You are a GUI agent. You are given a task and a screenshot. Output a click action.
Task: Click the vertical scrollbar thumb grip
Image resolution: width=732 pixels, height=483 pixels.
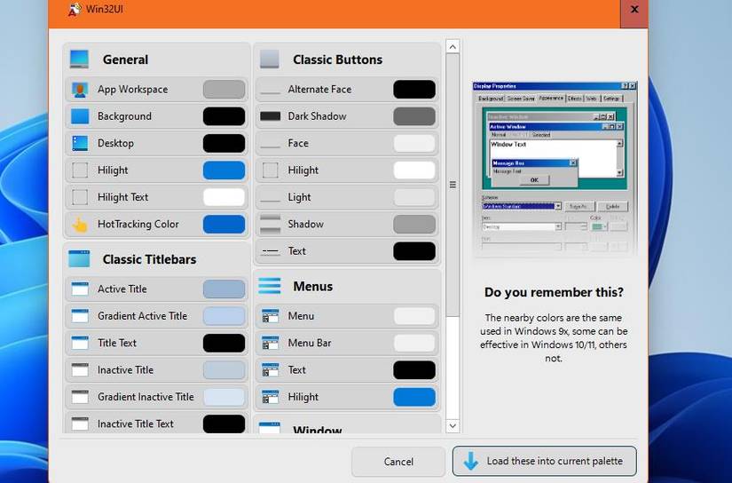453,185
